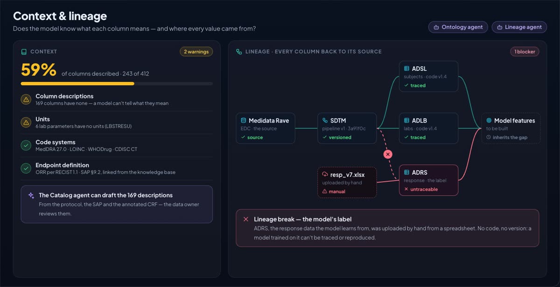Image resolution: width=560 pixels, height=287 pixels.
Task: Select the ADSL subjects node
Action: click(428, 76)
